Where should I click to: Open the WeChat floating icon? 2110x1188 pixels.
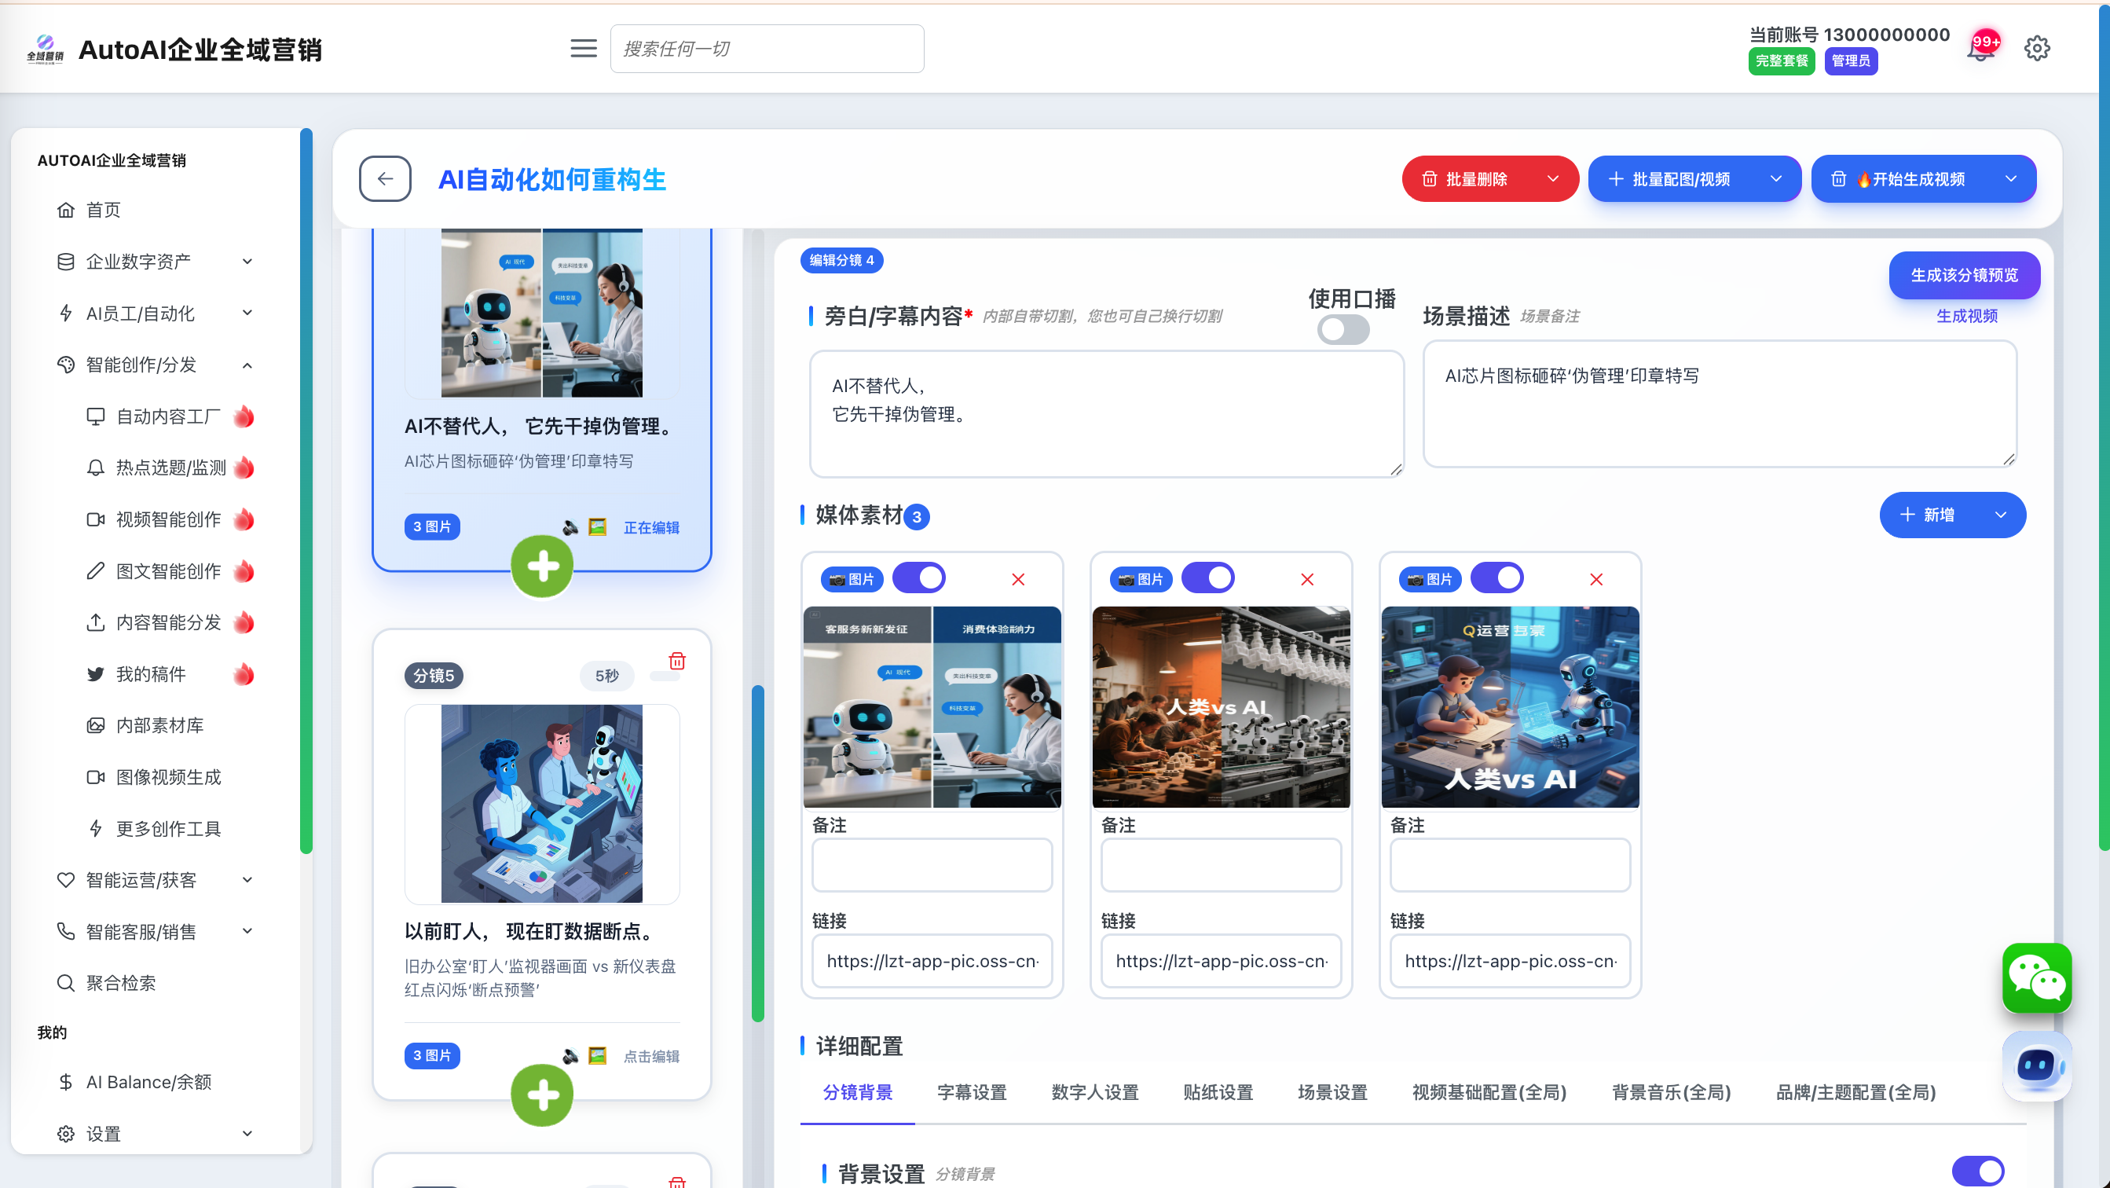tap(2036, 977)
